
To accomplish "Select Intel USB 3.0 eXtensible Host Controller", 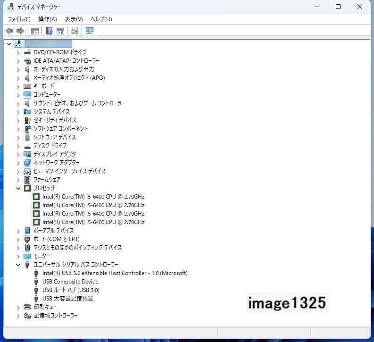I will (115, 273).
